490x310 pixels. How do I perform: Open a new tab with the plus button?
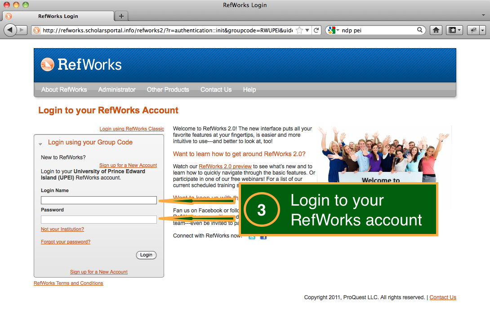pos(121,16)
